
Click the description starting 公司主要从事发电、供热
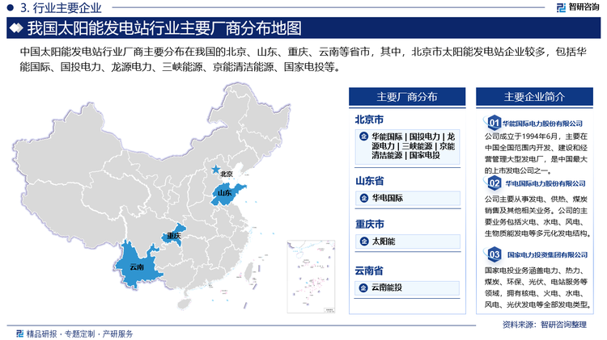(x=537, y=216)
